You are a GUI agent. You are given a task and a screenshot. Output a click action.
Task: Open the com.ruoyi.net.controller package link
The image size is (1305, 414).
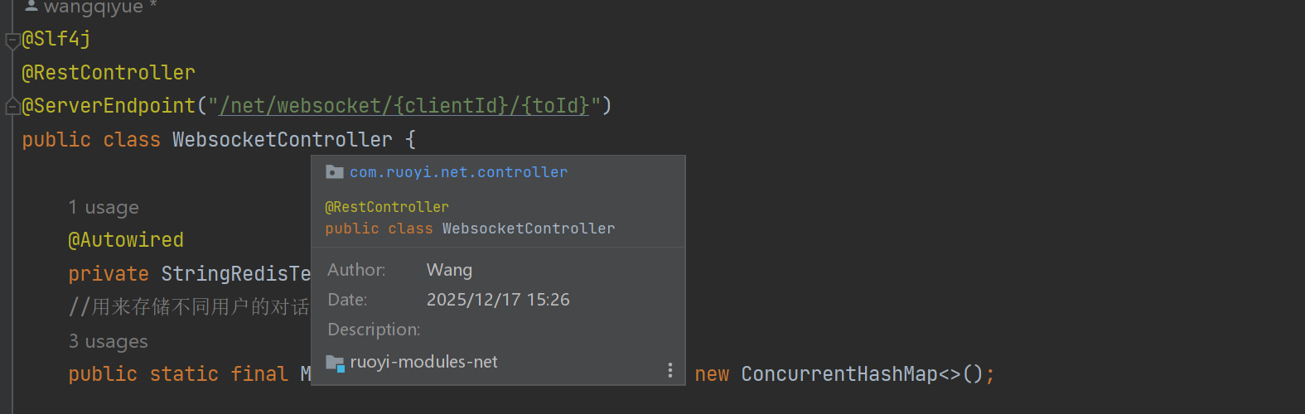[x=458, y=172]
